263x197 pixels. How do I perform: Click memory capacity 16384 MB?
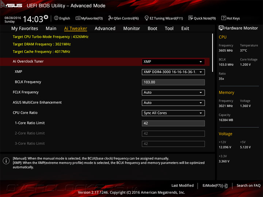tap(226, 120)
